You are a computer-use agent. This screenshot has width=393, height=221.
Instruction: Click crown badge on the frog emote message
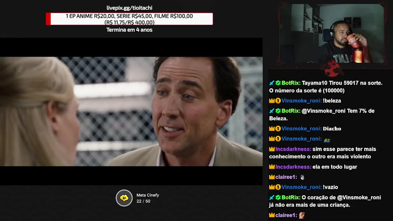point(272,139)
